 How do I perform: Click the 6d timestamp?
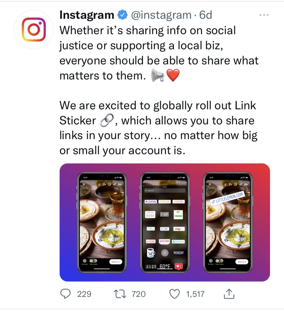pyautogui.click(x=205, y=15)
